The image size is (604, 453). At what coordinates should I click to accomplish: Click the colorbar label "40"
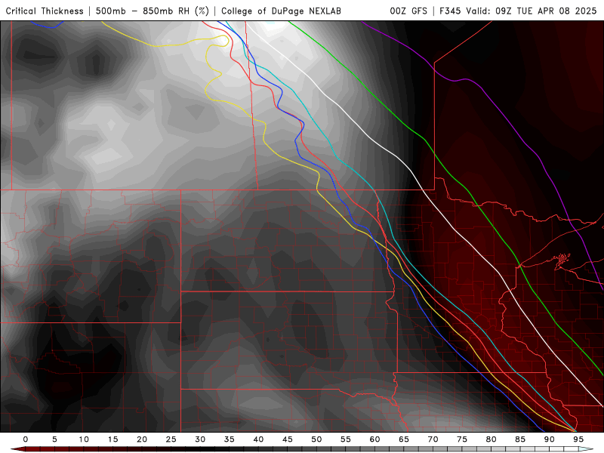[258, 439]
